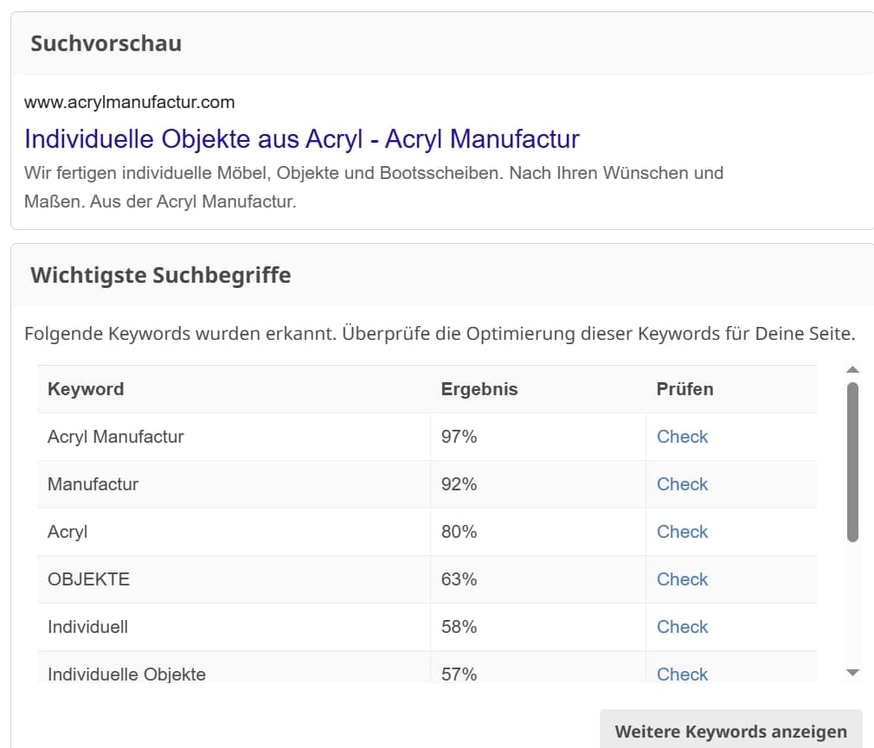Select the Ergebnis column header

click(x=538, y=389)
